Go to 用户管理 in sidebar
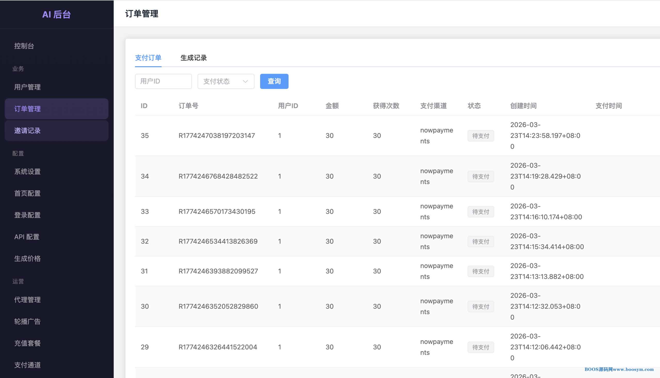Viewport: 660px width, 378px height. click(x=27, y=87)
